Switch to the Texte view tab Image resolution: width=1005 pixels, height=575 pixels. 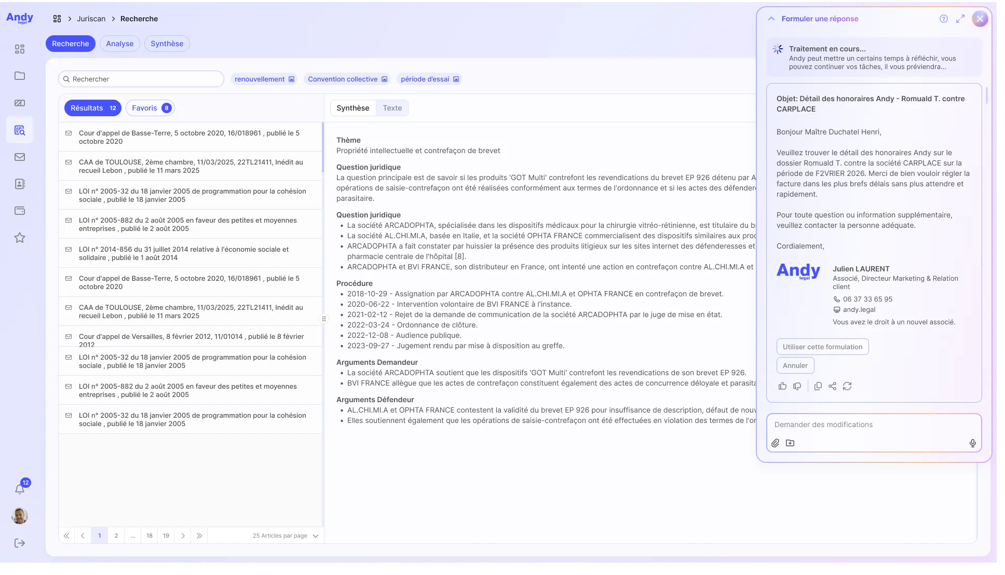coord(392,108)
